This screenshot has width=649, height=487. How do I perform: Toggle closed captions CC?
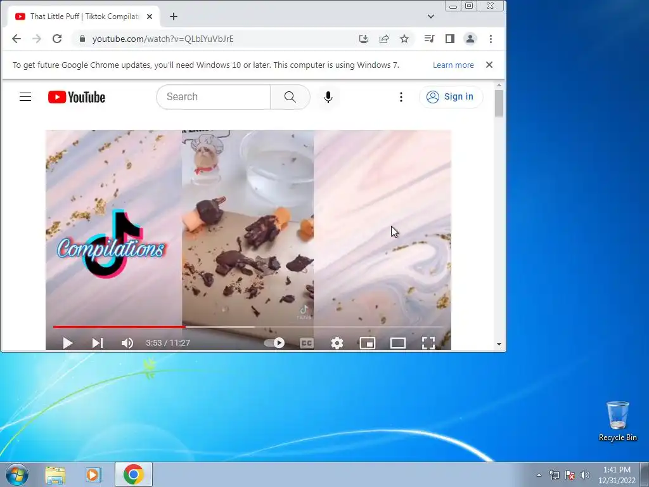(307, 343)
